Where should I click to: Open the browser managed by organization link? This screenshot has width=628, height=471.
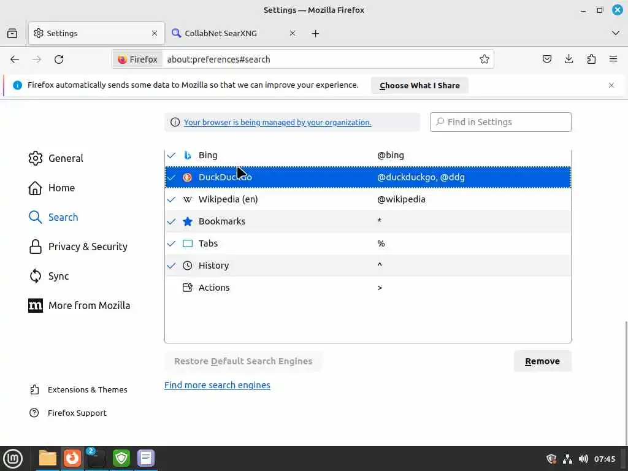point(277,123)
